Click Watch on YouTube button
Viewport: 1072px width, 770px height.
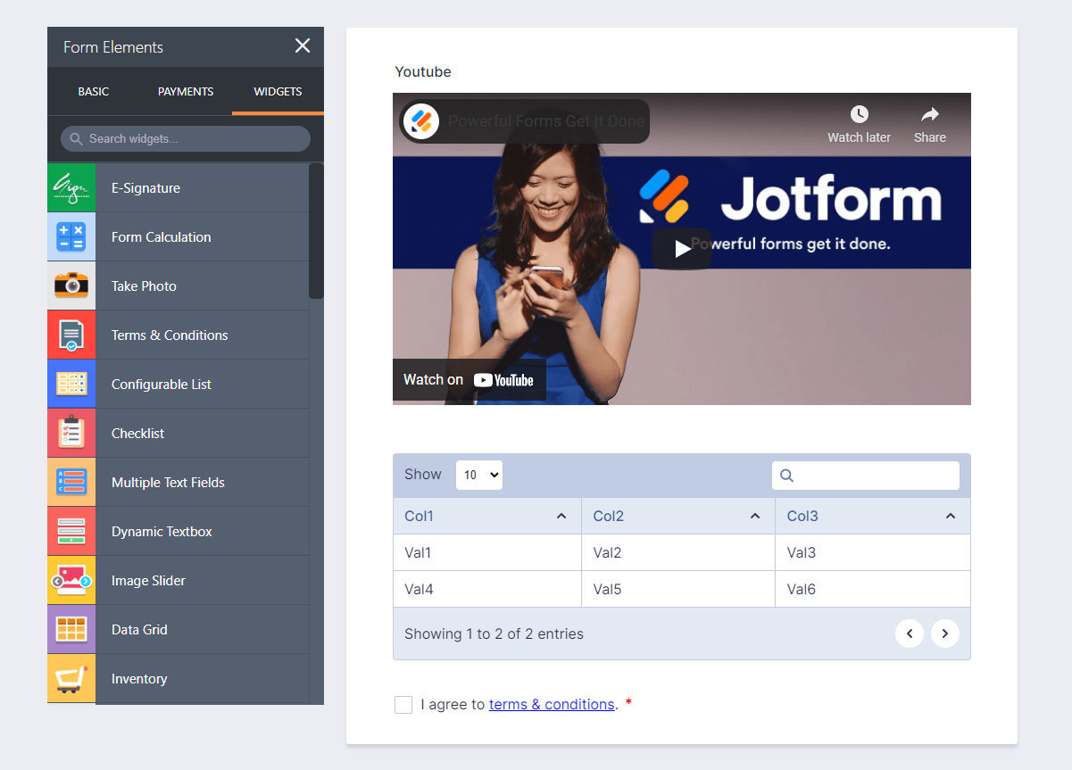[469, 380]
